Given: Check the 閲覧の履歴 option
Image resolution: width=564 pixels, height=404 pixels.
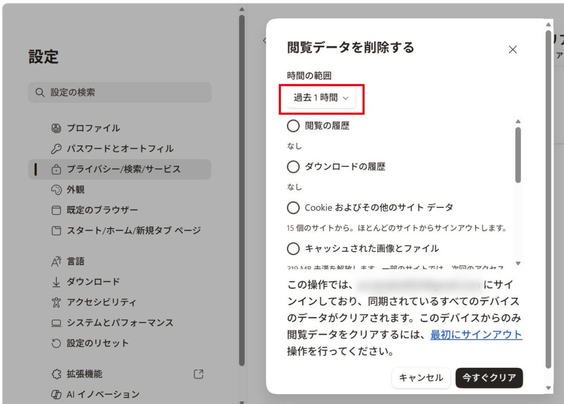Looking at the screenshot, I should 294,126.
